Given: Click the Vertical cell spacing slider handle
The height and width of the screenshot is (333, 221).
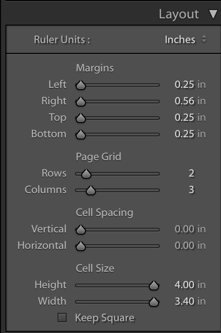Looking at the screenshot, I should coord(81,230).
